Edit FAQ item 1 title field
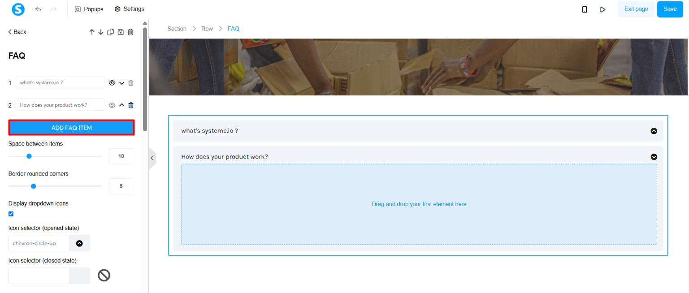 60,82
